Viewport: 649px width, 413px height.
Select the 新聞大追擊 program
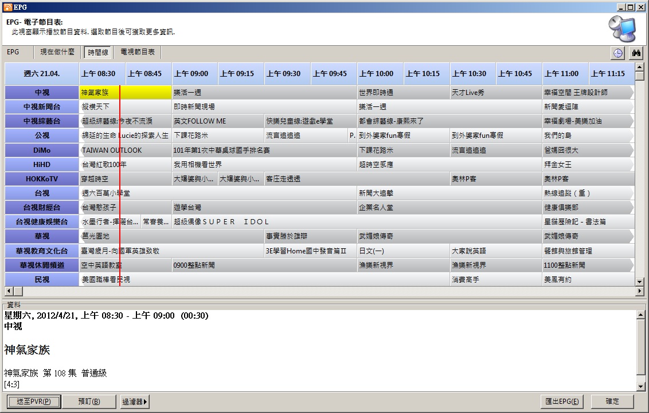click(x=450, y=193)
